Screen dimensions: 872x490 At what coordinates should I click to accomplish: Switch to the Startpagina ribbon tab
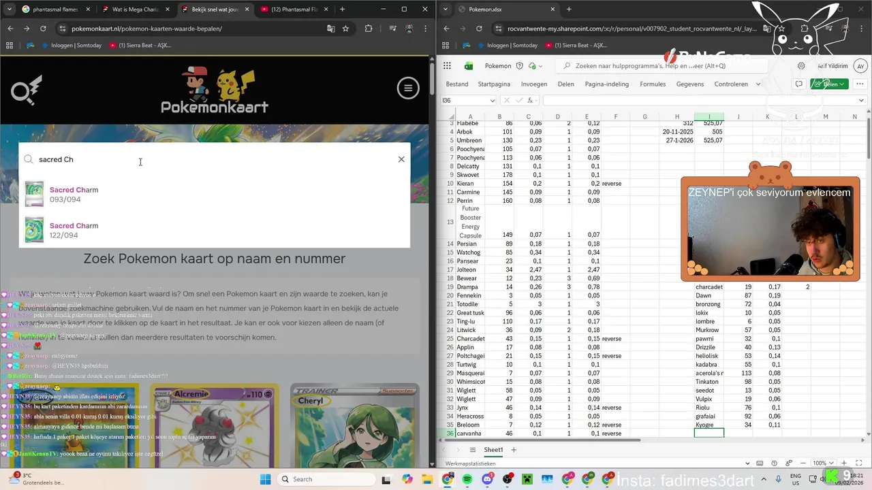494,84
